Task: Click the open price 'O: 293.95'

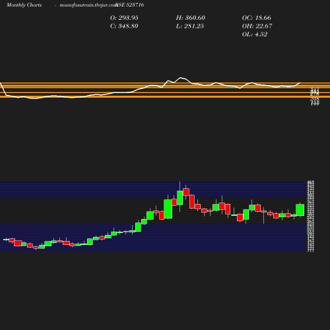Action: (x=124, y=18)
